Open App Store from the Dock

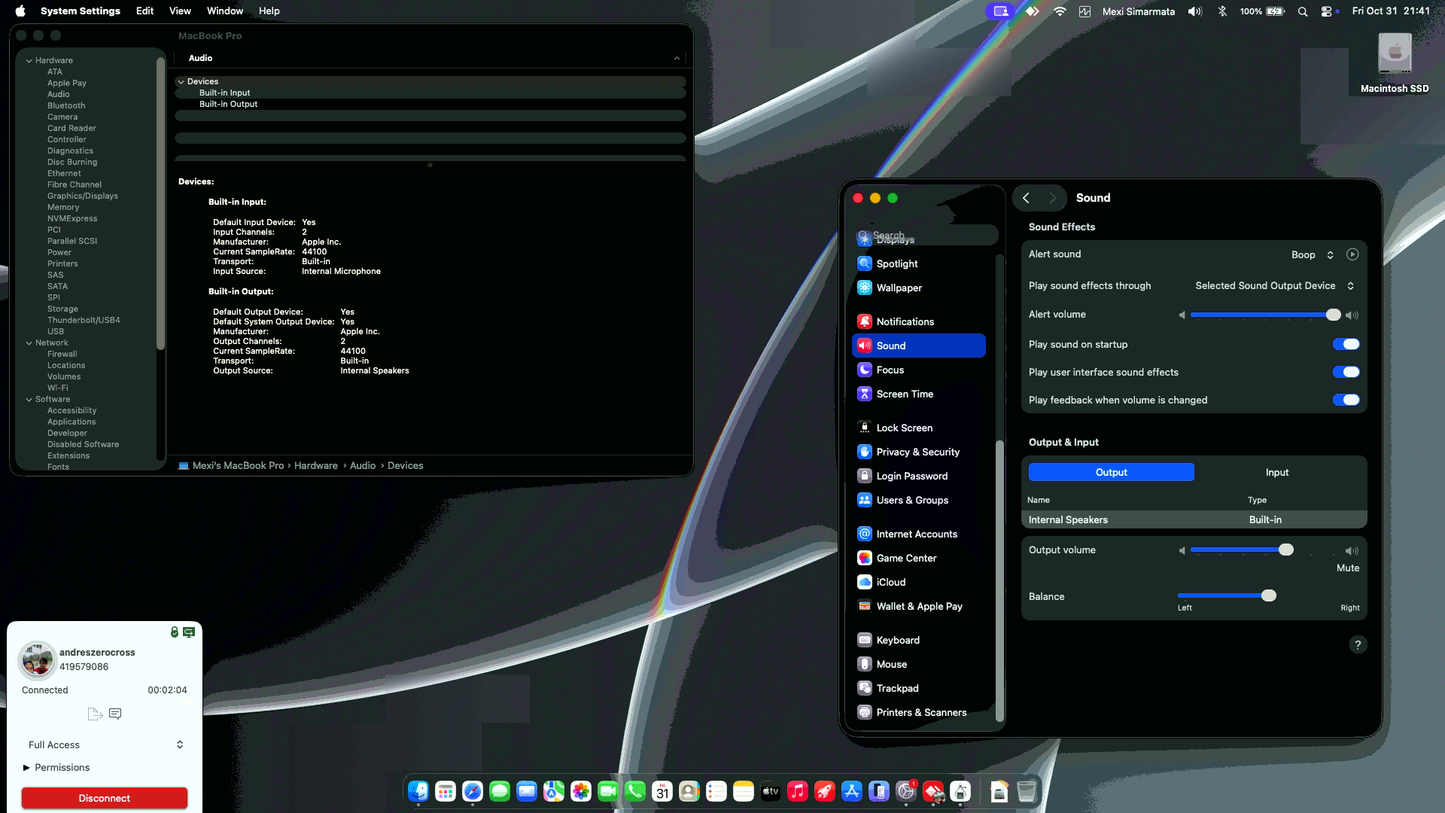click(852, 791)
